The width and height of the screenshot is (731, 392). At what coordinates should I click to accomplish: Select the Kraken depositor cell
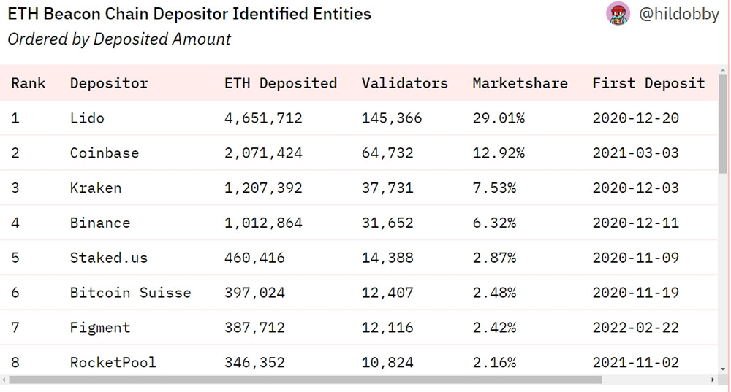tap(96, 188)
